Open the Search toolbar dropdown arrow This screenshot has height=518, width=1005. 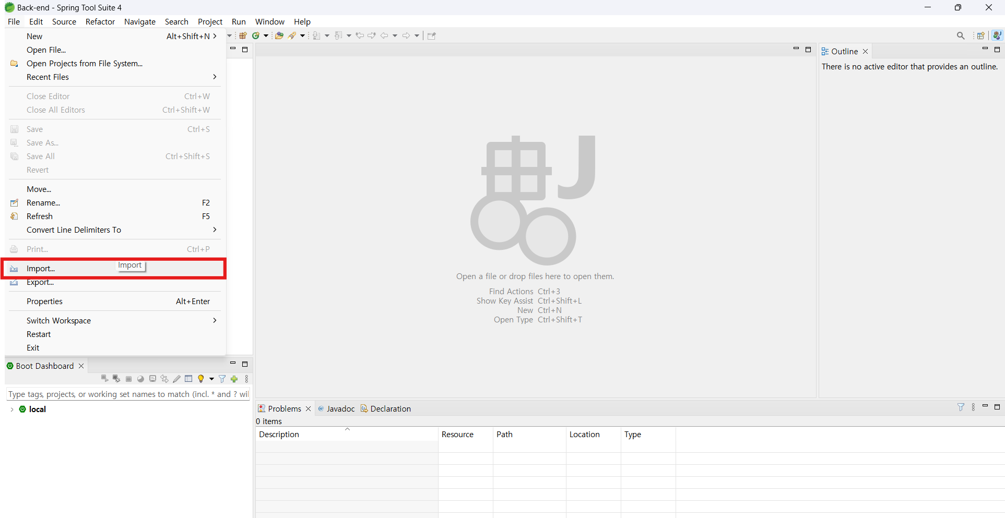click(x=302, y=35)
